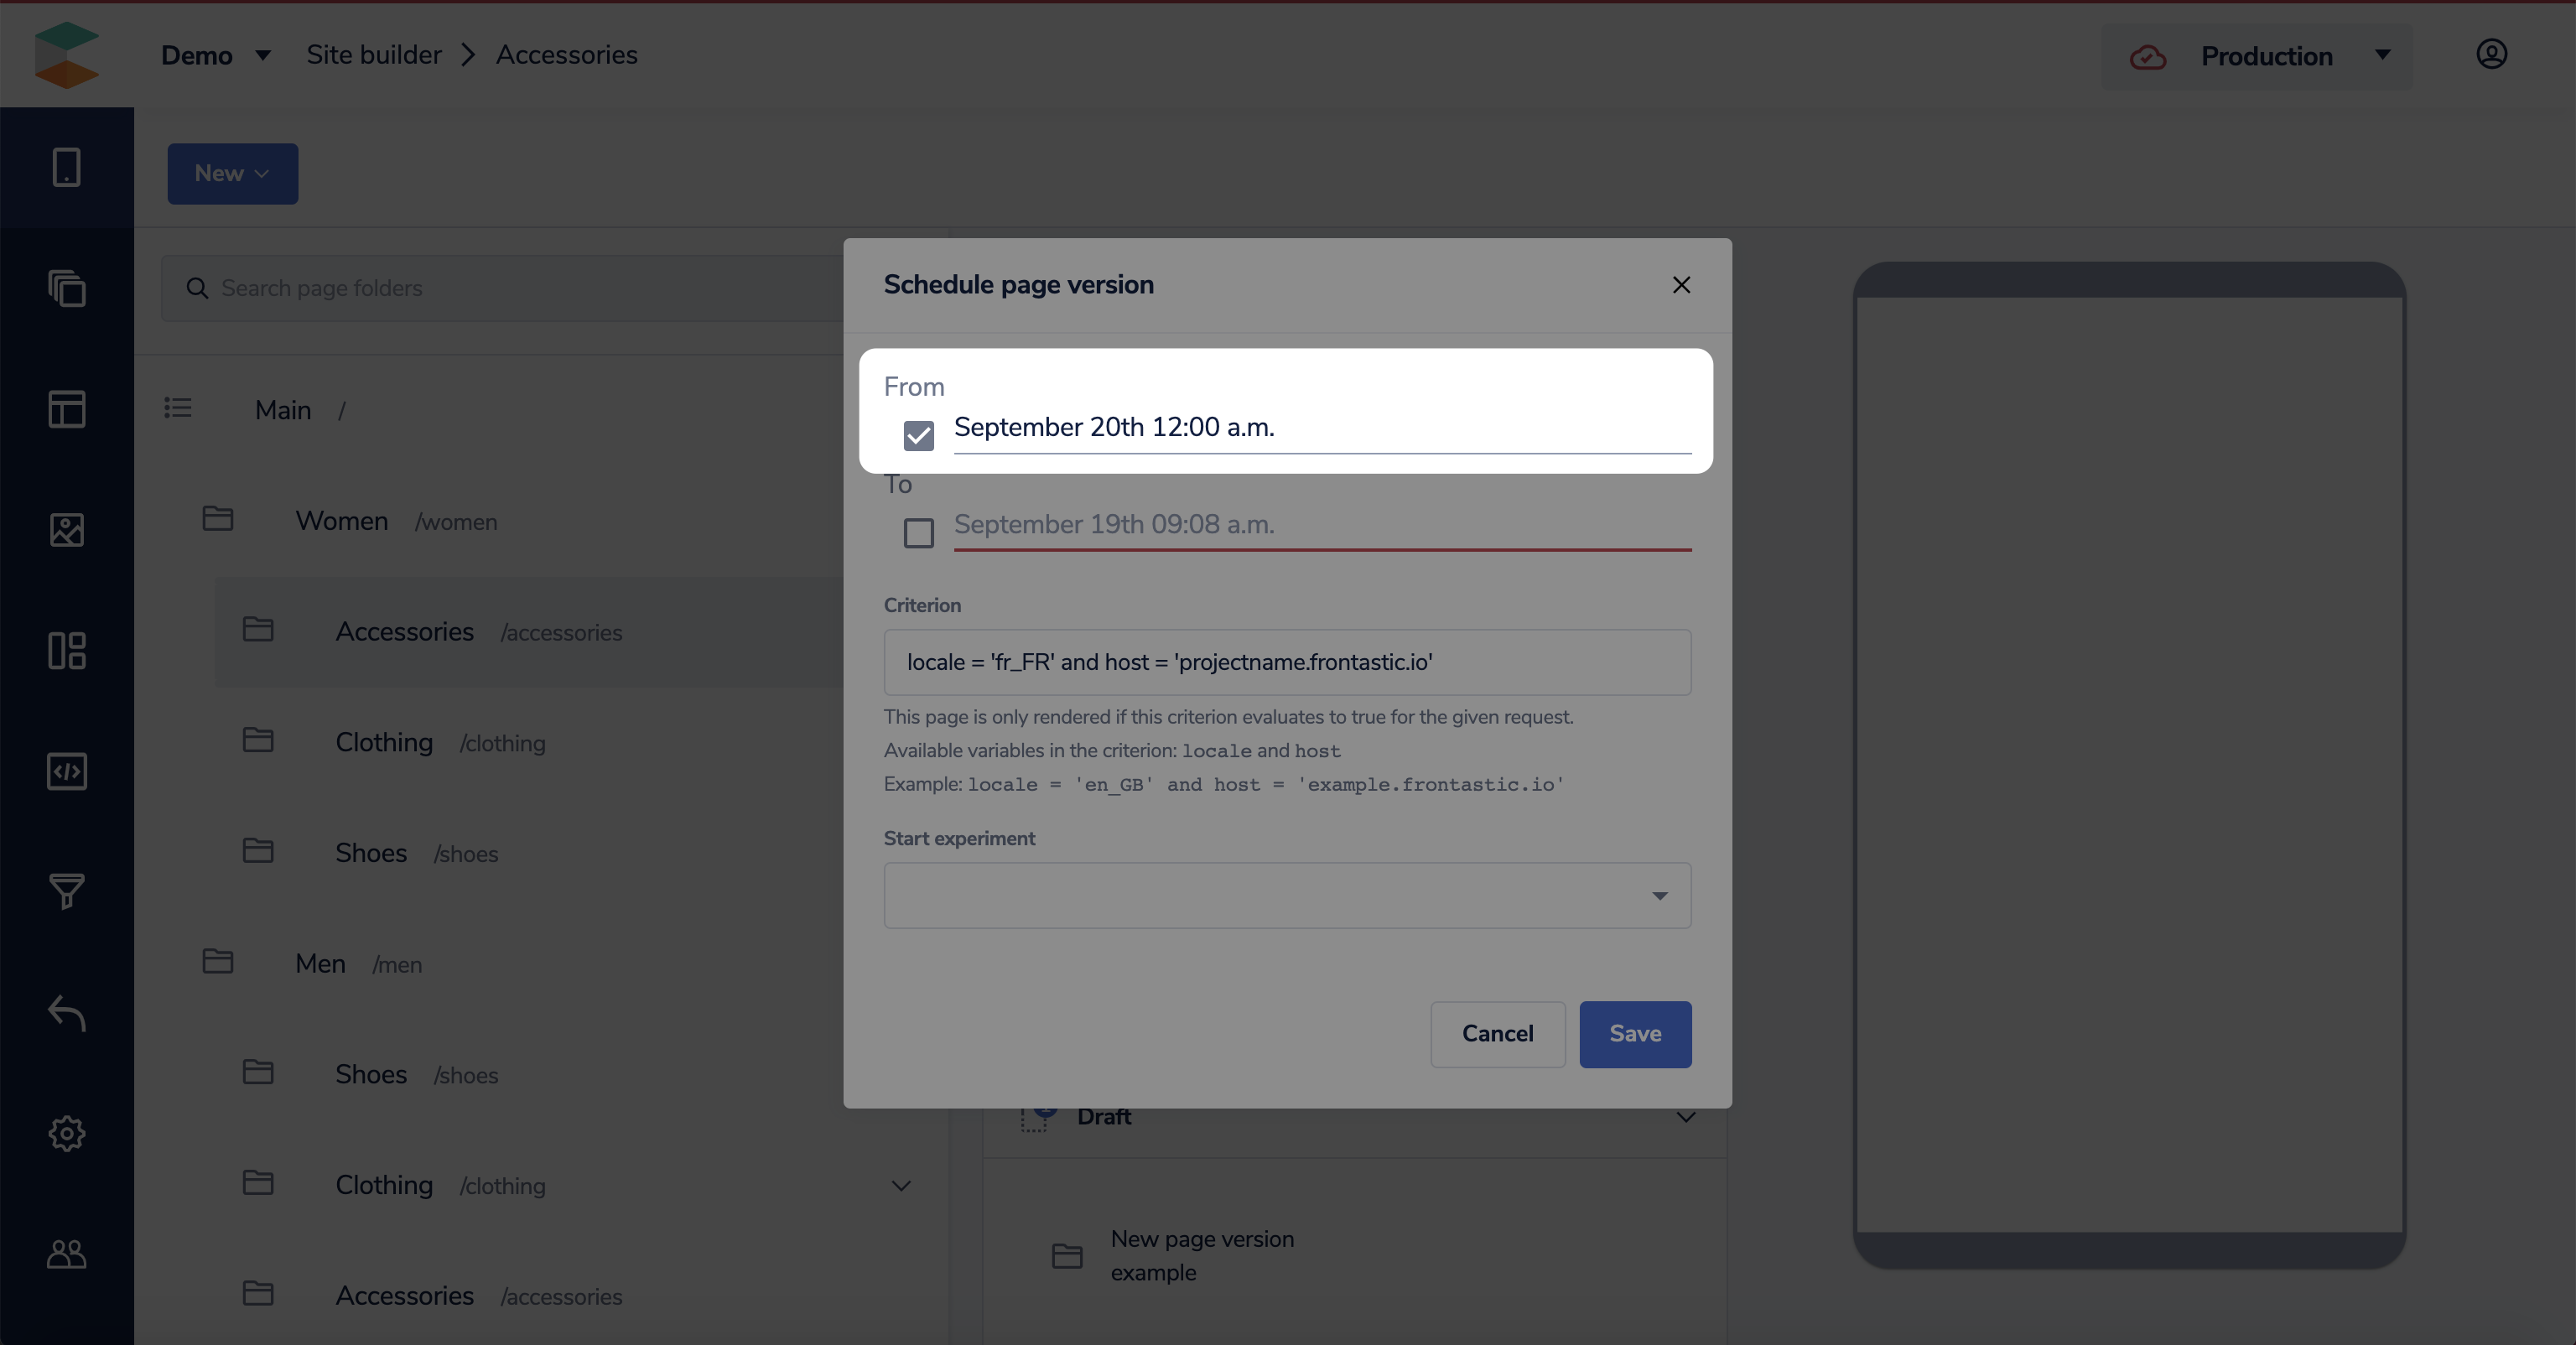Open the code components icon in sidebar
Screen dimensions: 2576x1345
(x=66, y=771)
